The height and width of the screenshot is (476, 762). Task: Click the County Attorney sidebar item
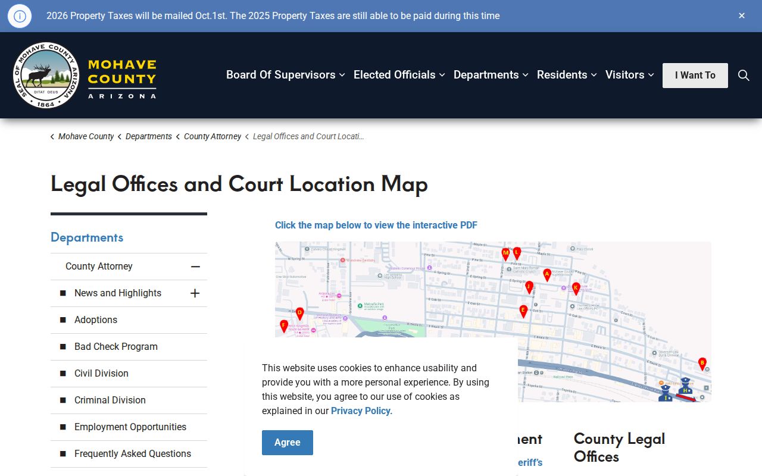pyautogui.click(x=99, y=267)
